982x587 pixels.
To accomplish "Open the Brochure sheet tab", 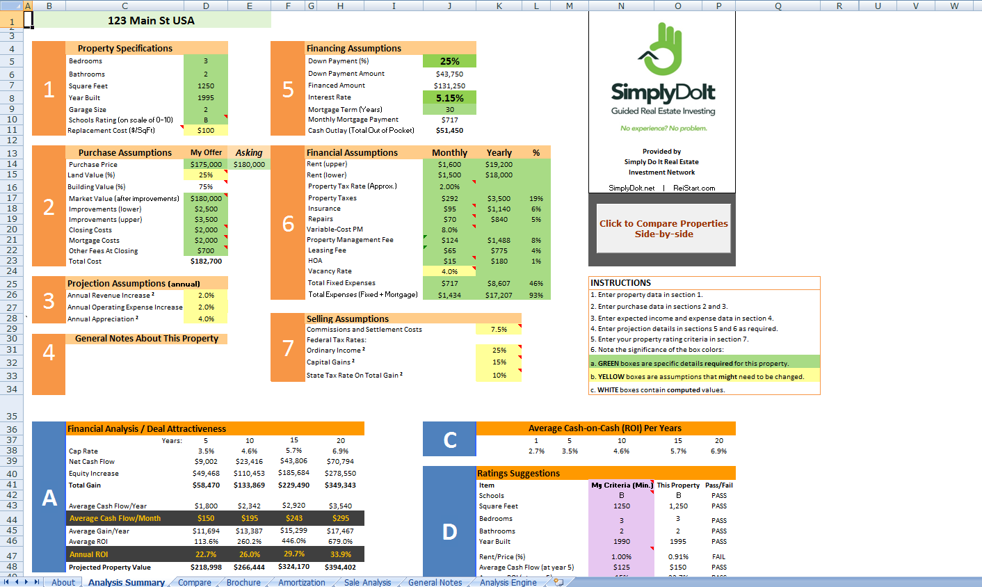I will pos(243,582).
